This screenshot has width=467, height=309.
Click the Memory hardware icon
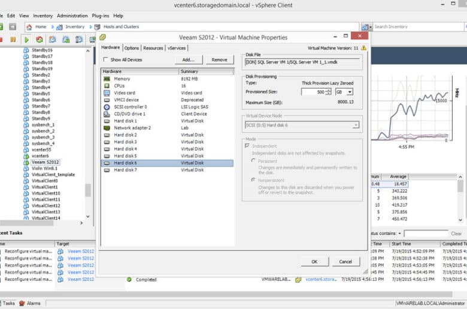click(x=107, y=79)
